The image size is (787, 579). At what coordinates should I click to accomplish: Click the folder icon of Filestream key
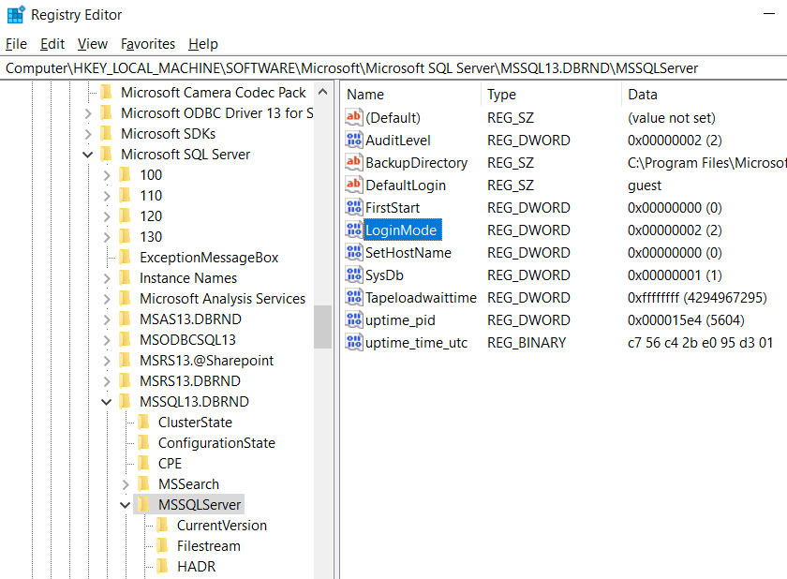(x=162, y=545)
